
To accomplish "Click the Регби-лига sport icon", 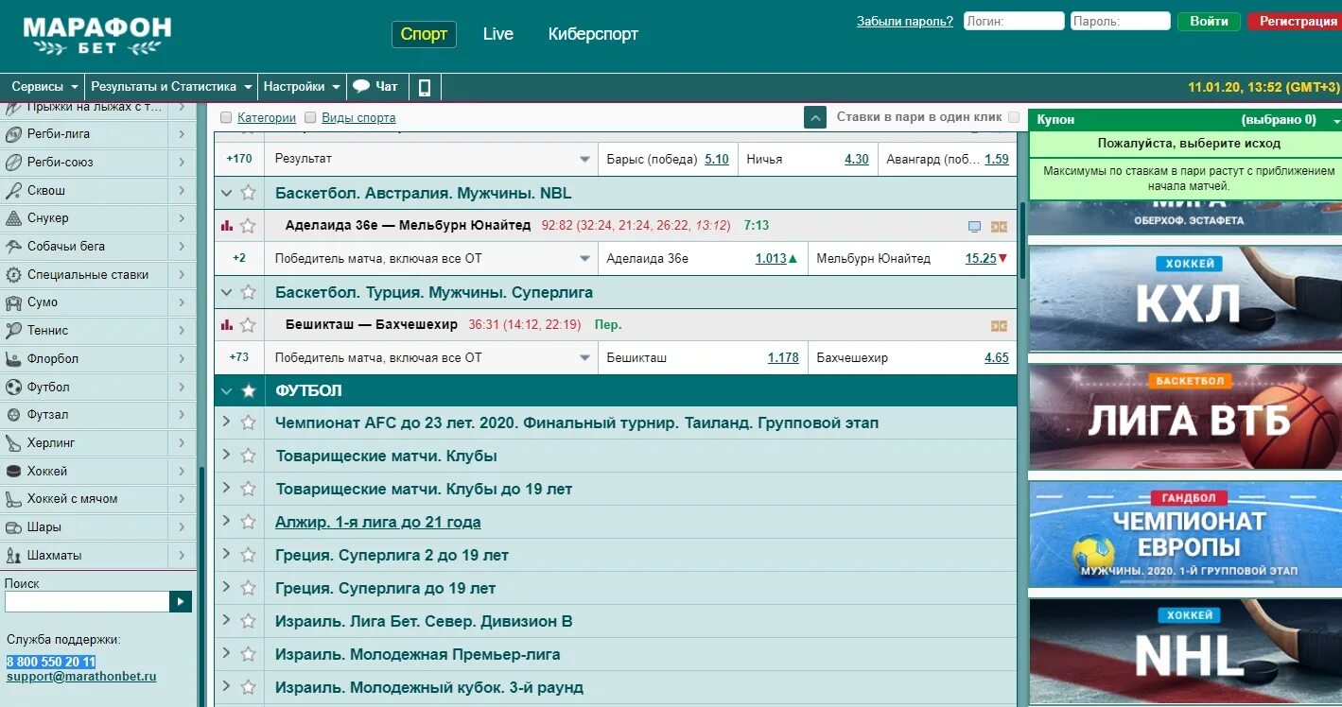I will 13,134.
